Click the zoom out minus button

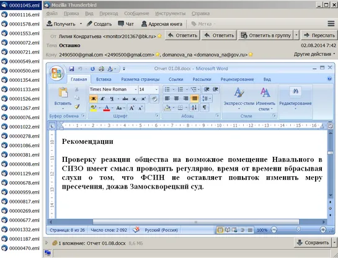[x=274, y=230]
